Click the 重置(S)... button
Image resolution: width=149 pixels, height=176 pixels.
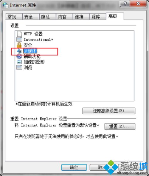tap(120, 126)
